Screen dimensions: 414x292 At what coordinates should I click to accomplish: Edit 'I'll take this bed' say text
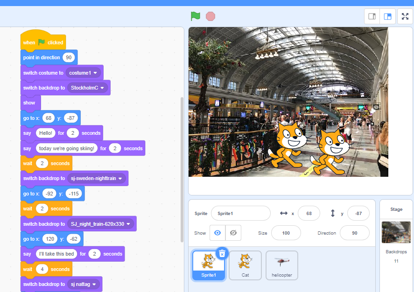click(x=56, y=254)
